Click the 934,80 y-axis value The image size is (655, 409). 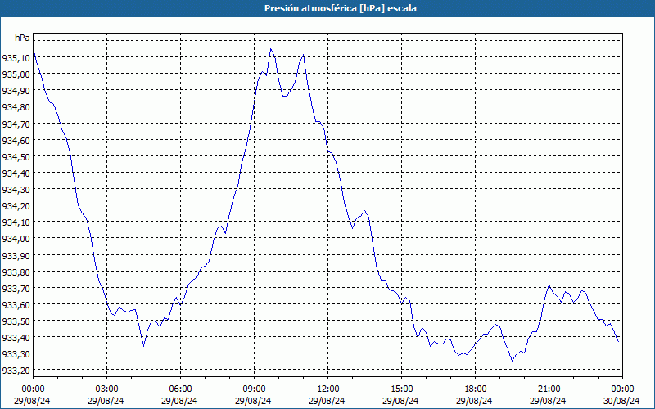pyautogui.click(x=16, y=107)
